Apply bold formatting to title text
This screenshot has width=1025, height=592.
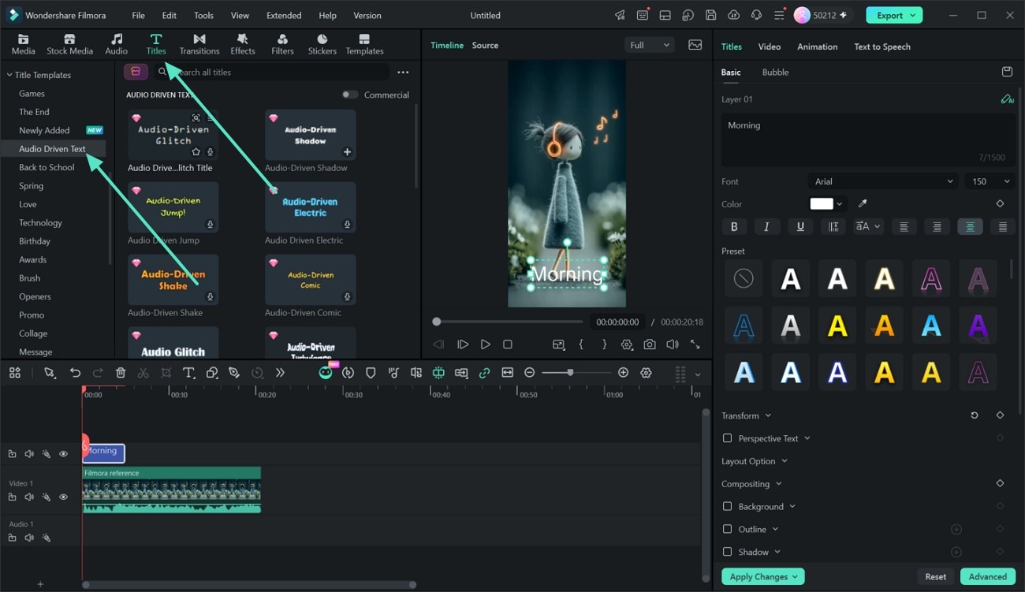(x=734, y=226)
